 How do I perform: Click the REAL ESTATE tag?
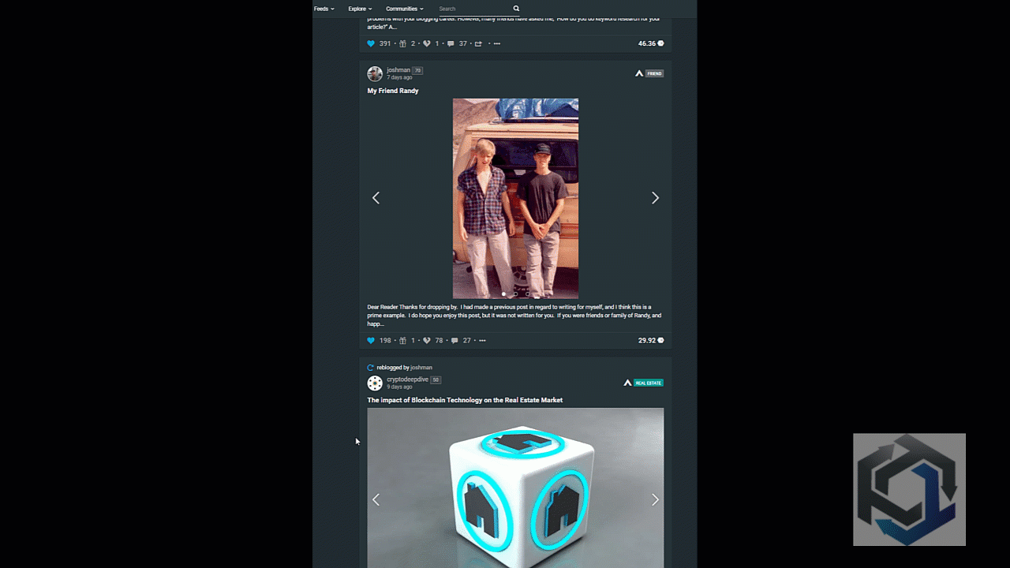click(x=649, y=383)
